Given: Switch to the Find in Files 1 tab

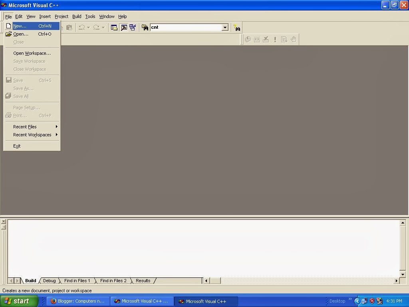Looking at the screenshot, I should point(77,281).
